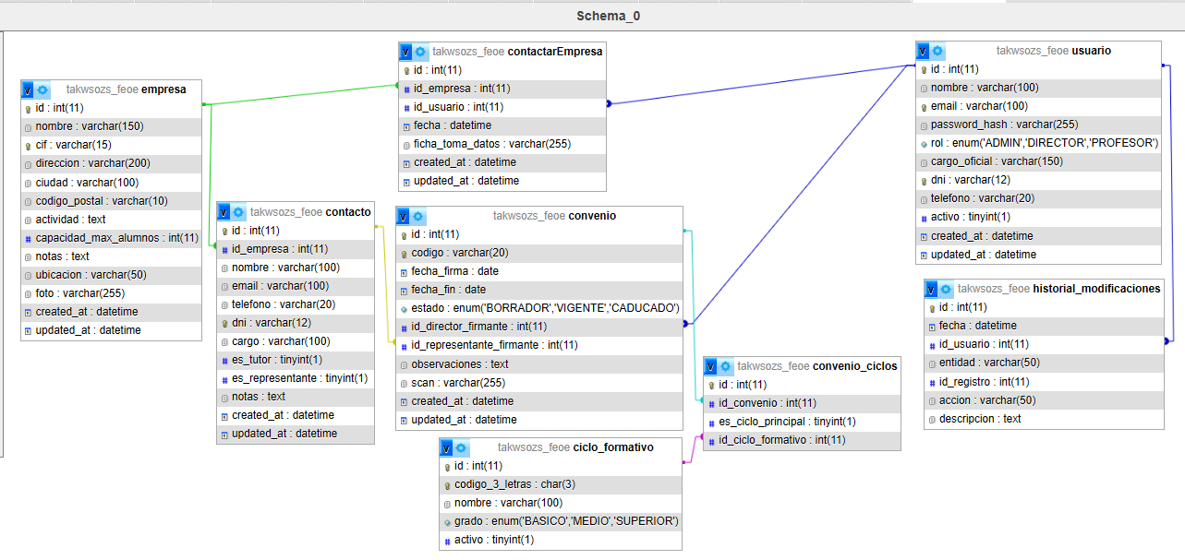1185x560 pixels.
Task: Collapse the ciclo_formativo table with its V icon
Action: point(446,447)
